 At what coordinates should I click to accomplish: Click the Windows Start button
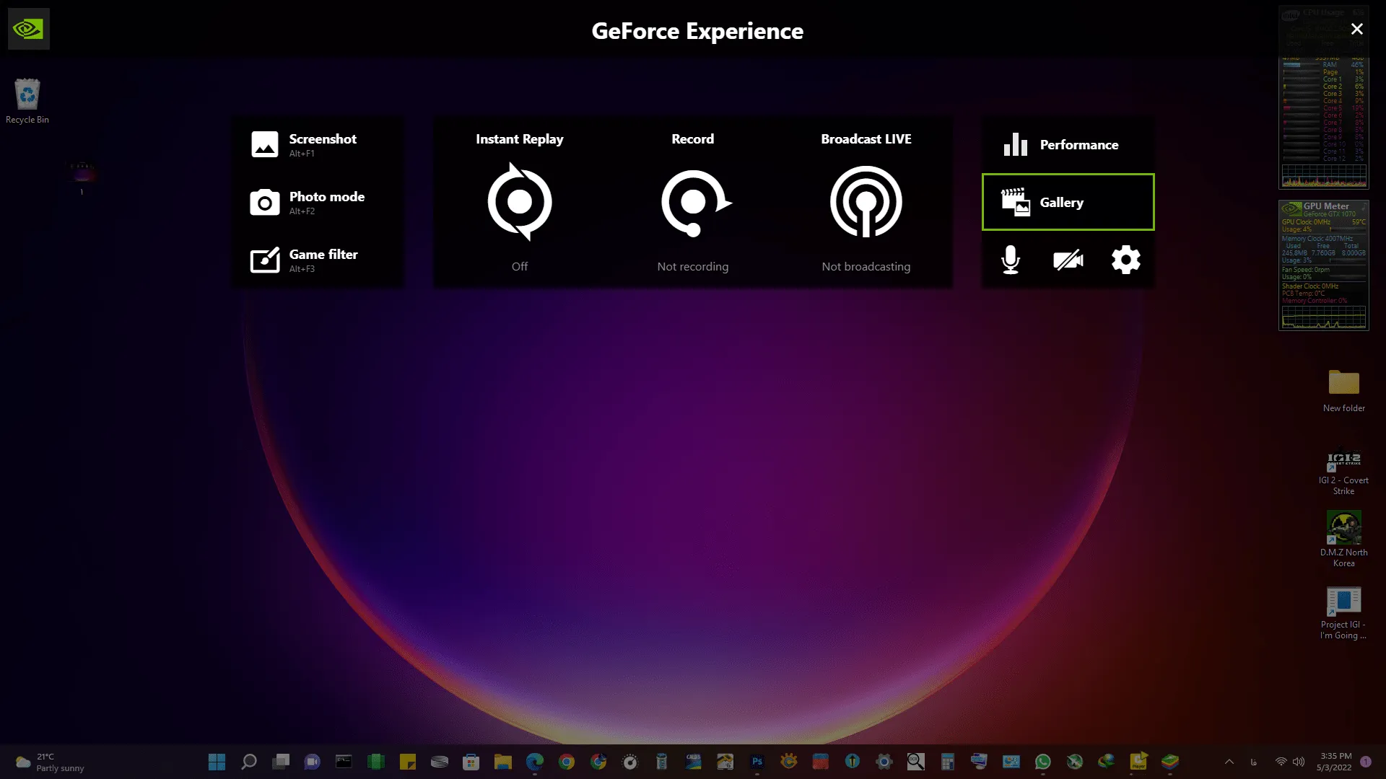(217, 762)
